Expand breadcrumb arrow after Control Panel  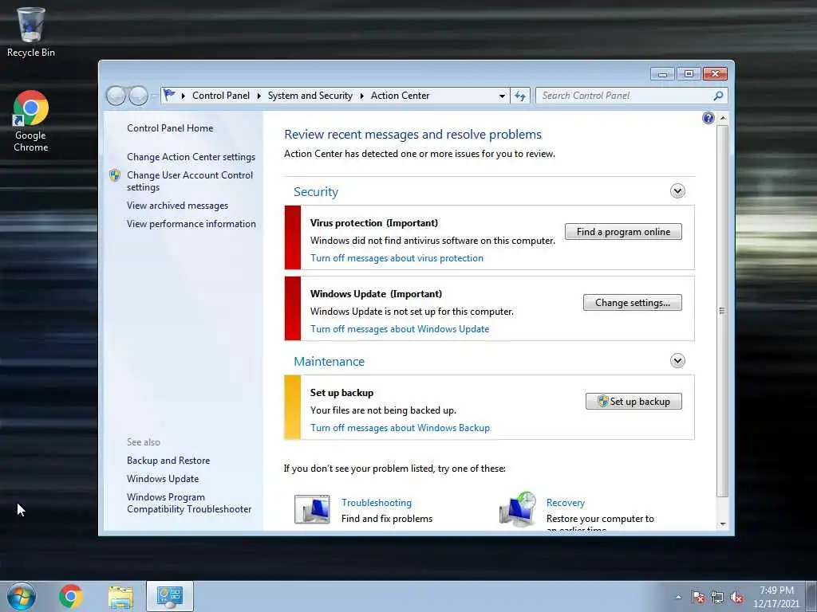[x=259, y=96]
